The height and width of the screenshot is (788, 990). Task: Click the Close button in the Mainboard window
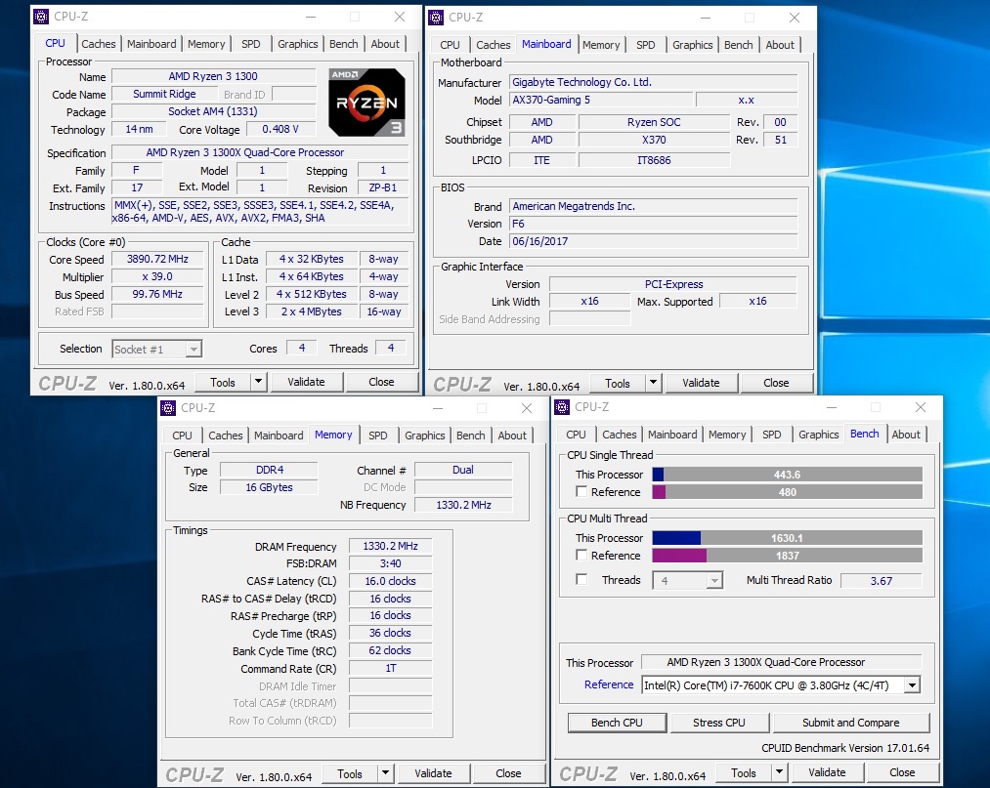[776, 383]
